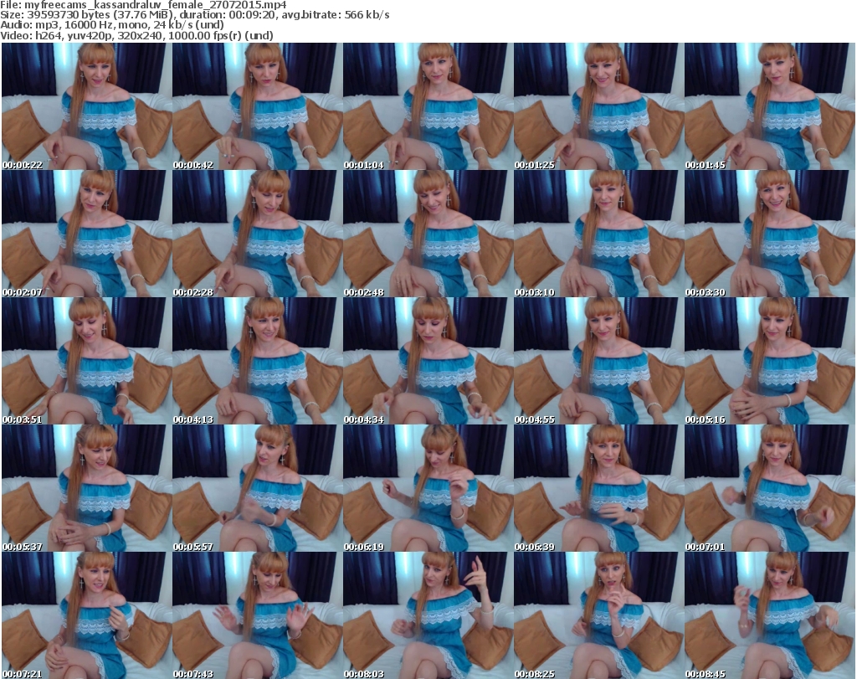Select the thumbnail frame at 00:02:28

coord(257,234)
